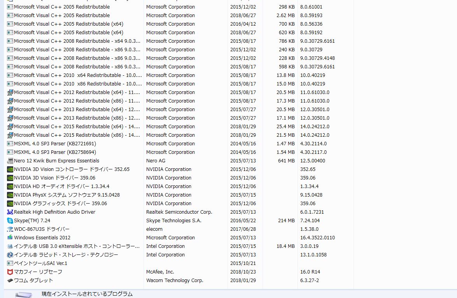This screenshot has height=298, width=457.
Task: Click the Visual C++ 2010 x64 Redistributable icon
Action: (x=10, y=75)
